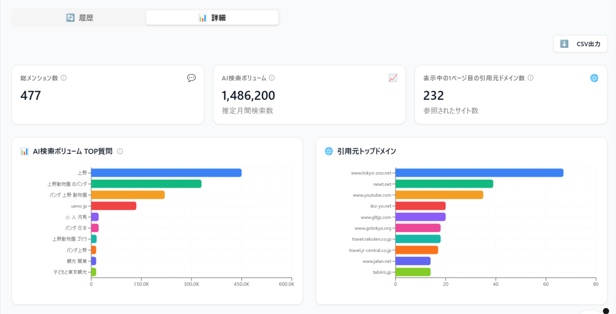The image size is (616, 314).
Task: Click the 引用元トップドメイン heading
Action: (x=367, y=151)
